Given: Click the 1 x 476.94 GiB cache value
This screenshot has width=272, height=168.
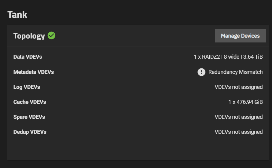Looking at the screenshot, I should (245, 102).
